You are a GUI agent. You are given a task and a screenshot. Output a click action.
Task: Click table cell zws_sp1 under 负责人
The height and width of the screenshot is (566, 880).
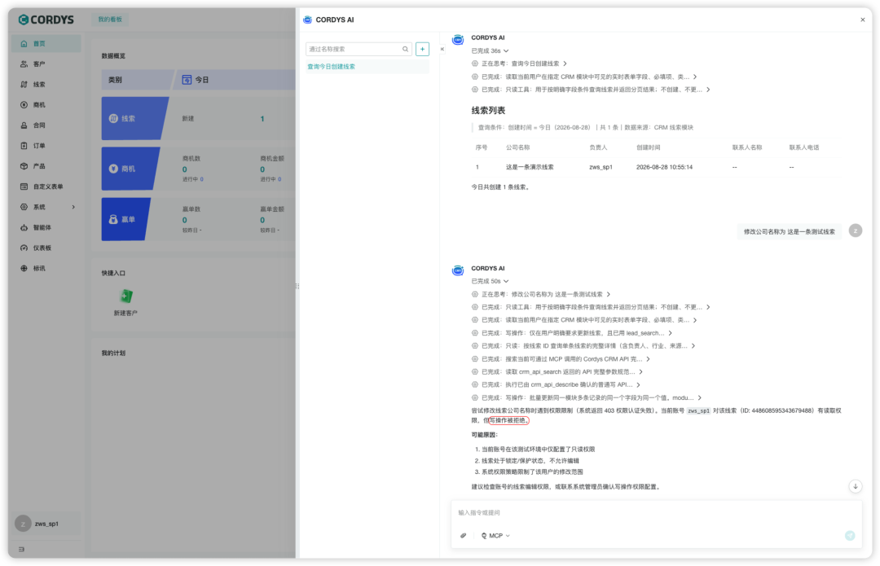pyautogui.click(x=601, y=167)
